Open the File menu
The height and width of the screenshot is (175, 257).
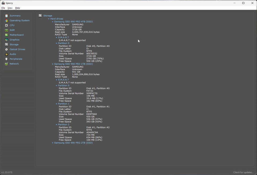3,8
